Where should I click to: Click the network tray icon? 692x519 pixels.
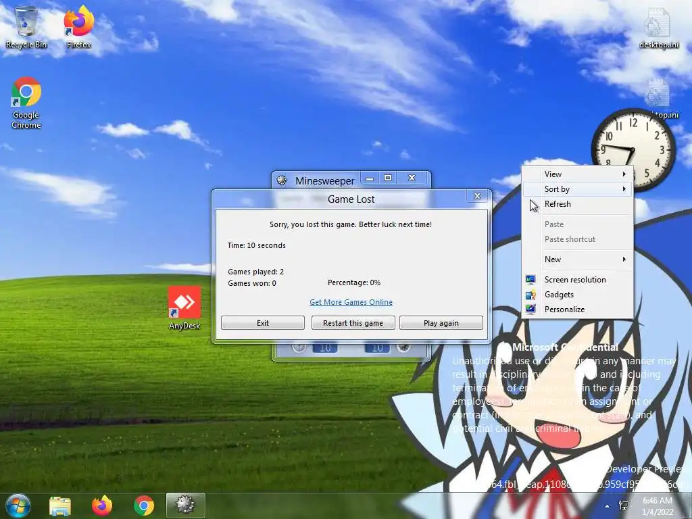624,505
